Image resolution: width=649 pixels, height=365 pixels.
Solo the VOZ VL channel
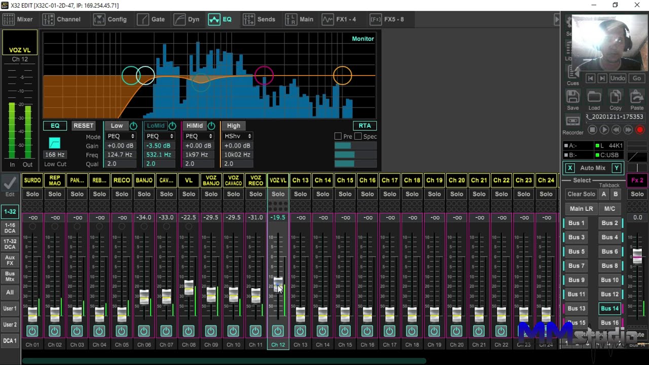point(278,194)
